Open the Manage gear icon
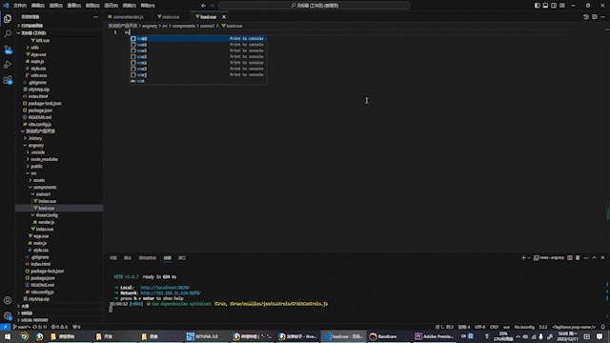The image size is (610, 343). coord(8,315)
